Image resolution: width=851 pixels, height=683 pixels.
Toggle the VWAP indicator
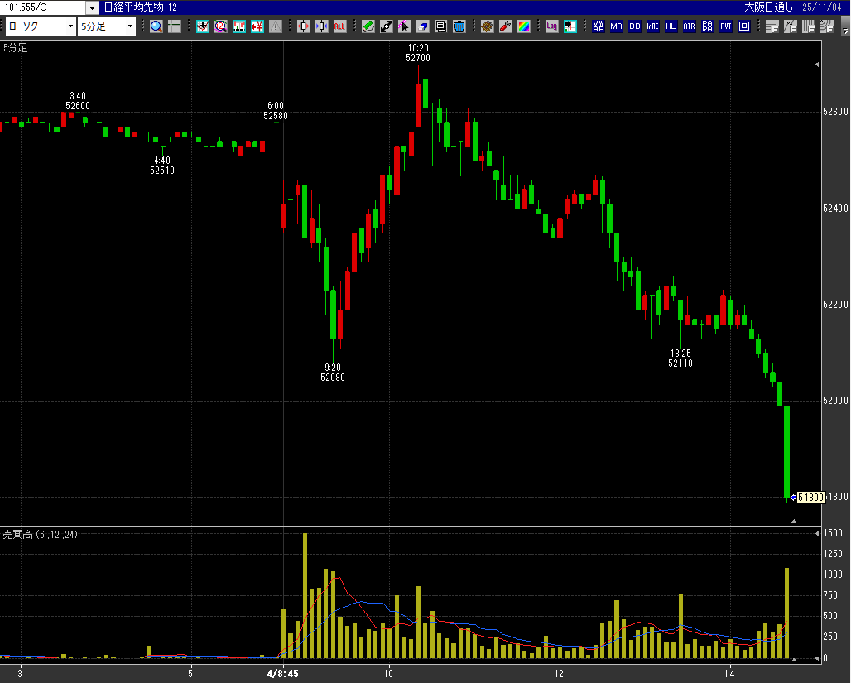coord(598,26)
